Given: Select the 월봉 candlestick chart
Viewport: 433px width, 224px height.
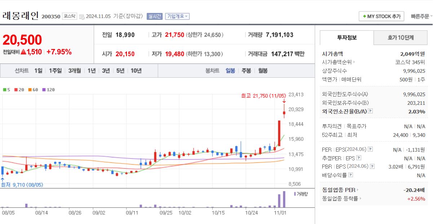Looking at the screenshot, I should (x=263, y=71).
